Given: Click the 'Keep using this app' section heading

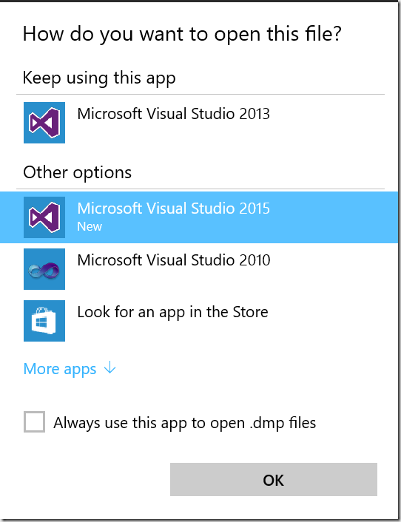Looking at the screenshot, I should tap(99, 78).
